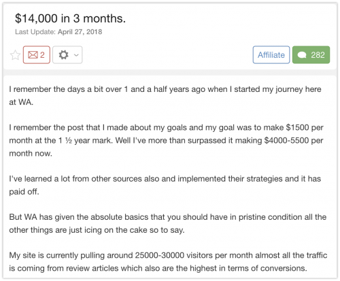Expand the chevron arrow beside the gear
This screenshot has width=340, height=281.
(76, 55)
